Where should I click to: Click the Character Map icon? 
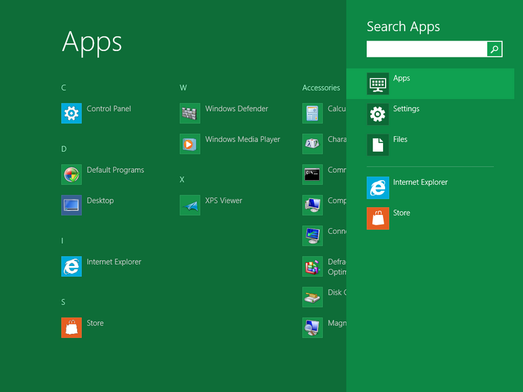tap(312, 144)
